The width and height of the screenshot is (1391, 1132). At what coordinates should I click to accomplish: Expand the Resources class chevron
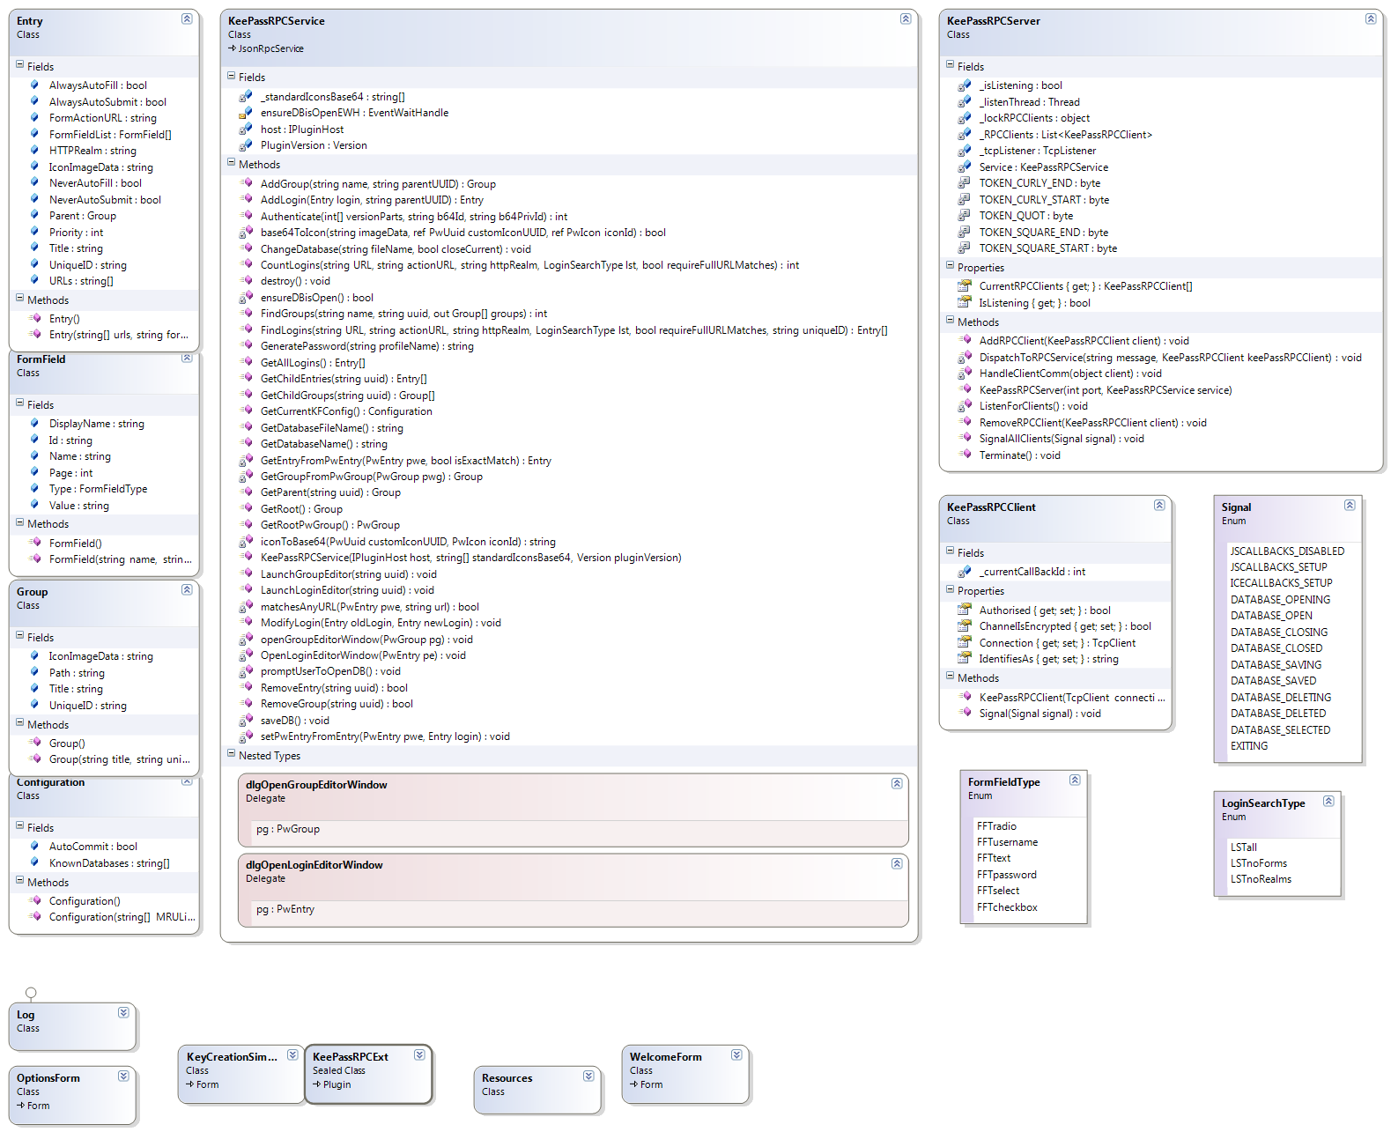(588, 1076)
